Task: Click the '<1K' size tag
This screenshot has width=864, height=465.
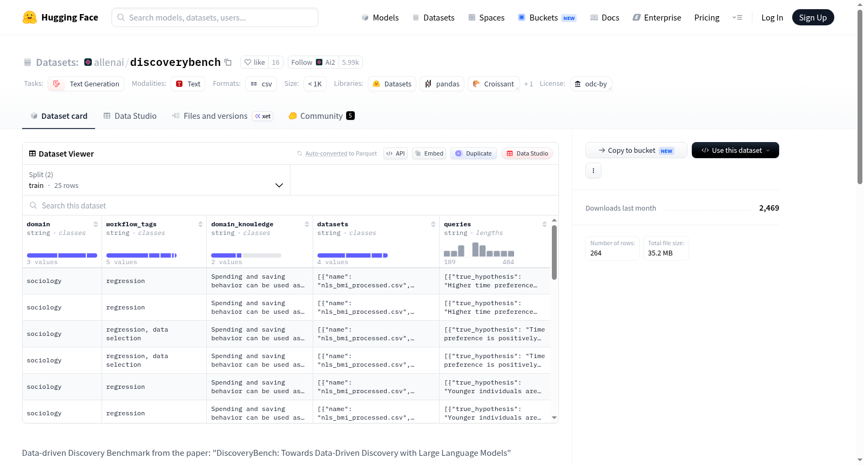Action: 315,84
